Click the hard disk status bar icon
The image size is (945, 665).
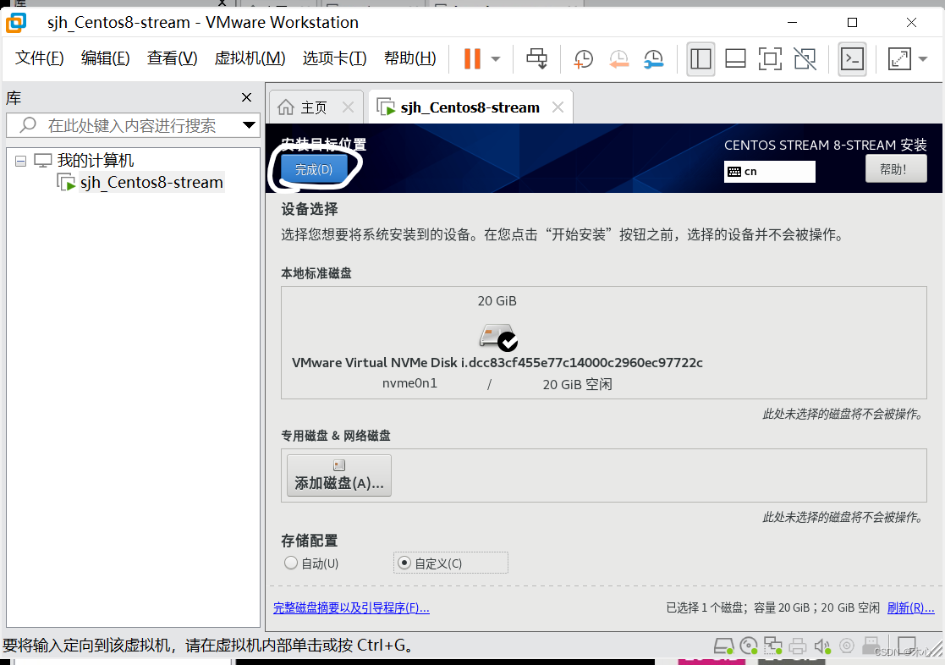click(723, 646)
